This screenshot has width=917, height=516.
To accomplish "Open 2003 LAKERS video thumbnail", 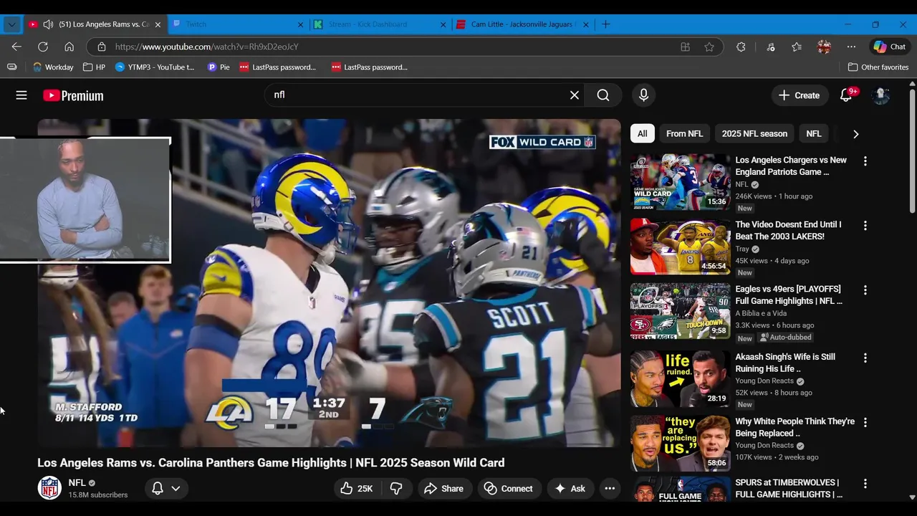I will pyautogui.click(x=680, y=247).
